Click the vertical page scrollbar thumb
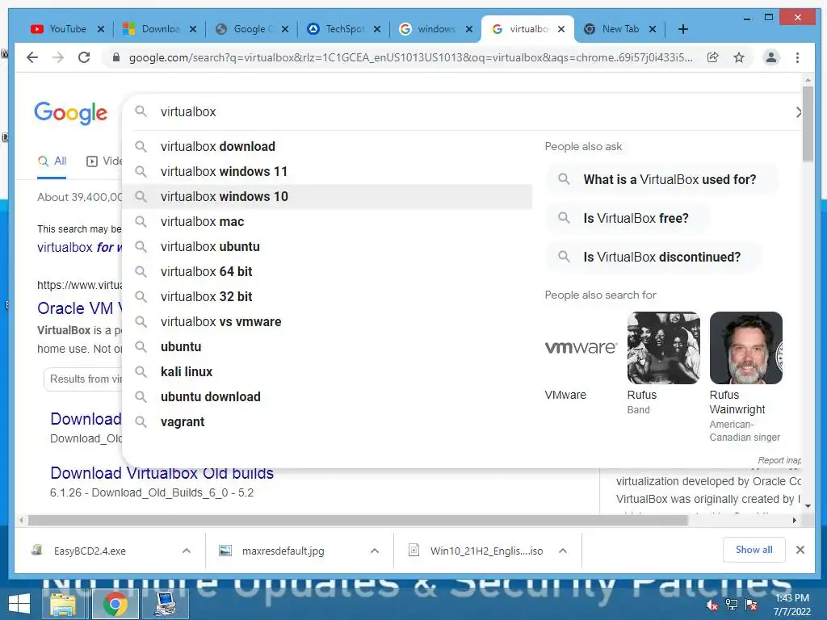This screenshot has height=620, width=827. (x=808, y=124)
